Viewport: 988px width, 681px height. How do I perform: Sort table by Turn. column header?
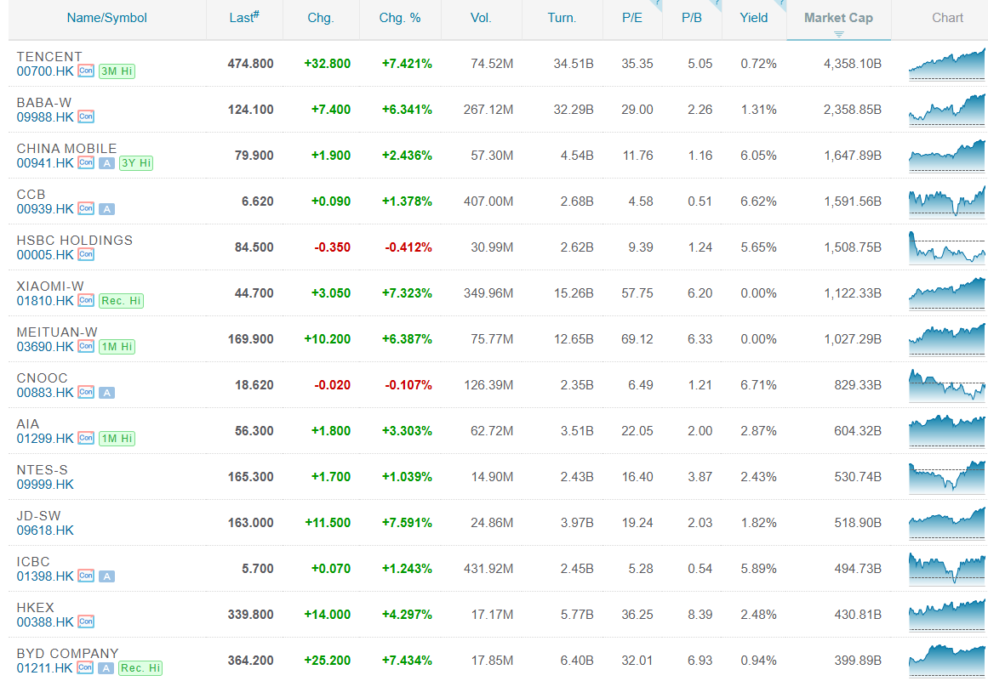point(562,18)
